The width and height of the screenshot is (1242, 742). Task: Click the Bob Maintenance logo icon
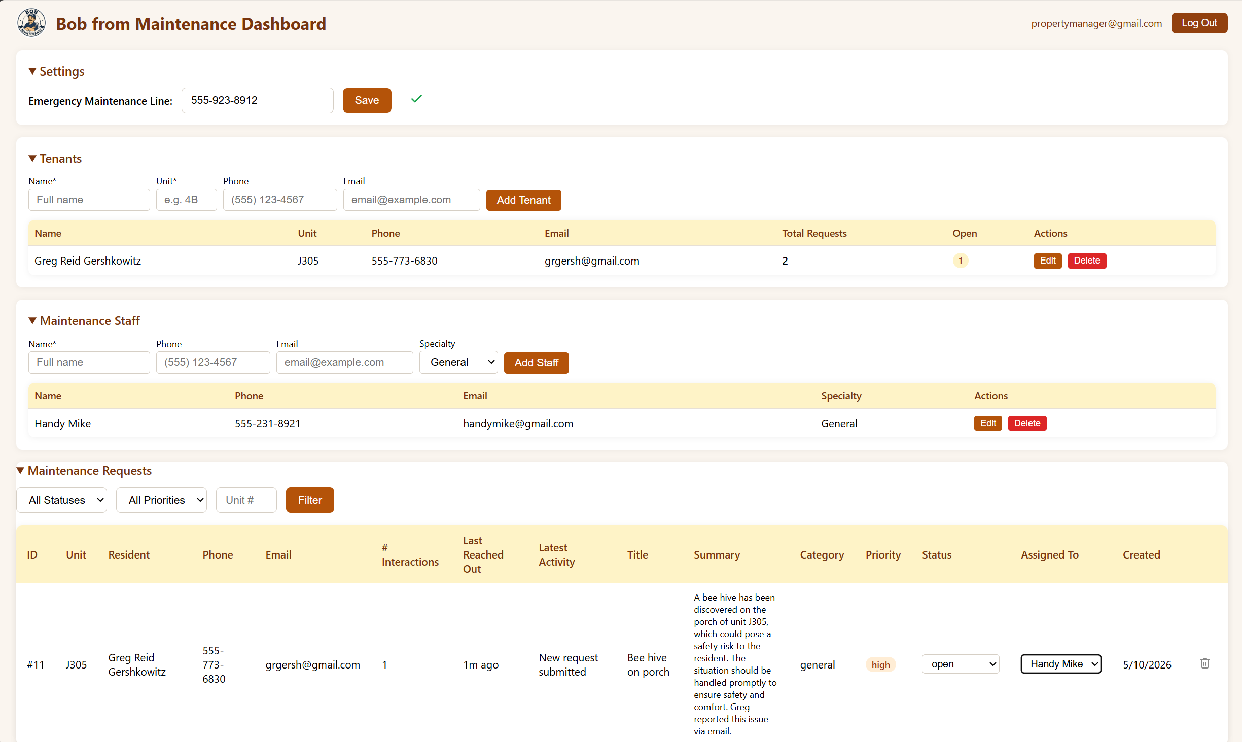(x=31, y=23)
